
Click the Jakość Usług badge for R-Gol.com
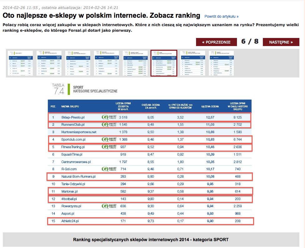109,169
